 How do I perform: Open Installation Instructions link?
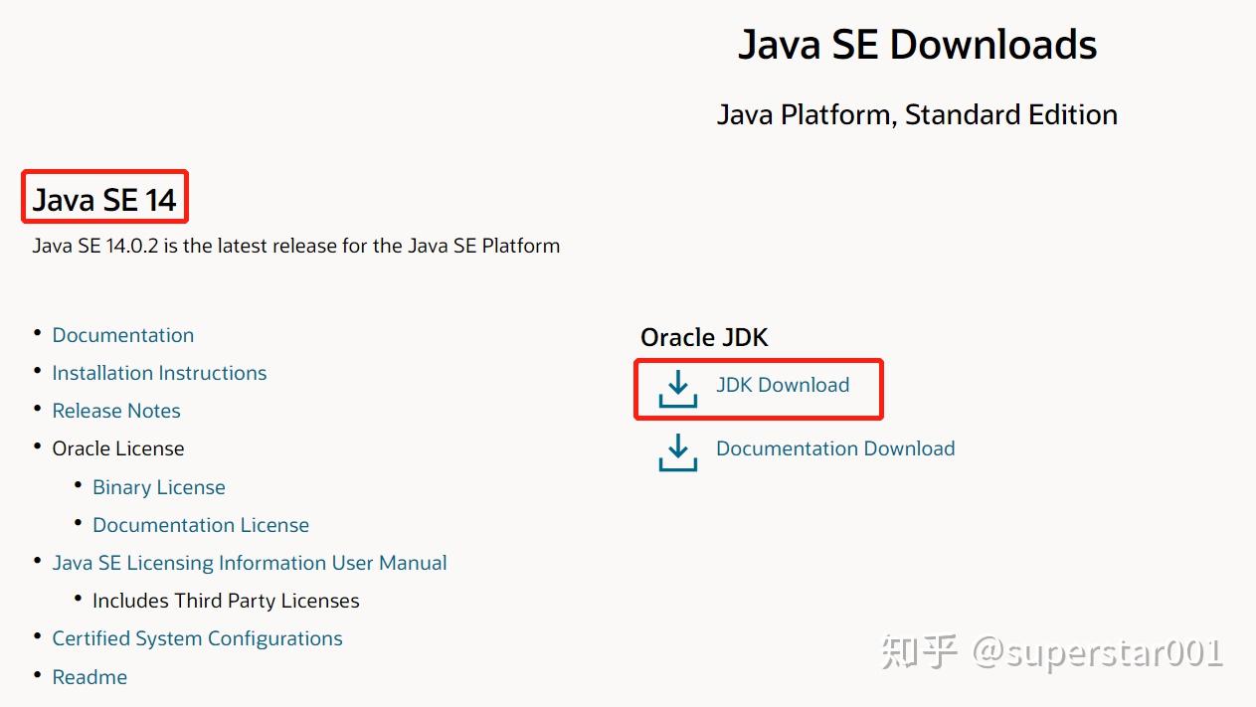tap(159, 373)
